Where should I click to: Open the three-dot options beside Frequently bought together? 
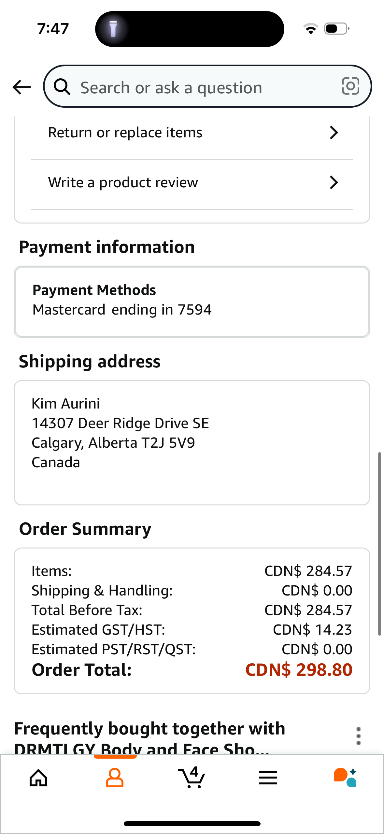tap(359, 736)
